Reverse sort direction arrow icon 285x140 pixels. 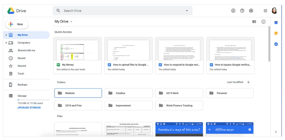point(248,82)
